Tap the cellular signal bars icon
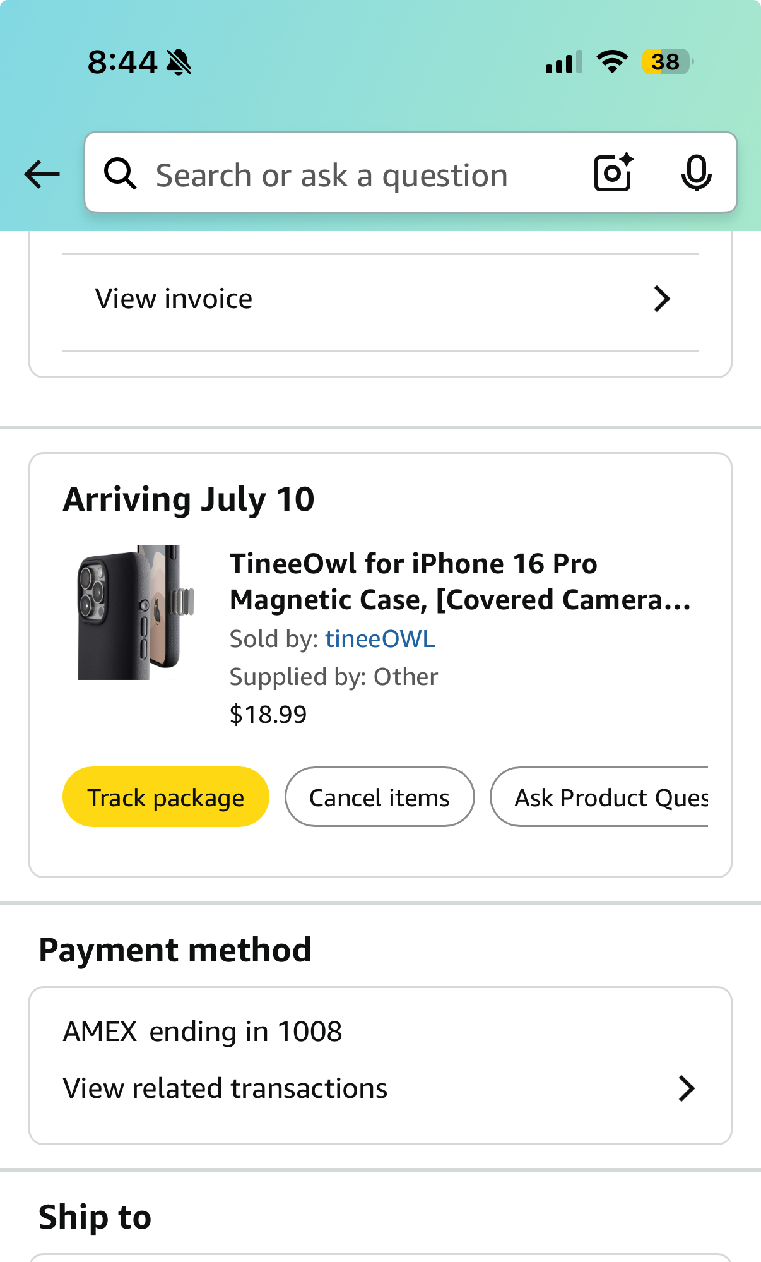Image resolution: width=761 pixels, height=1262 pixels. [x=563, y=63]
